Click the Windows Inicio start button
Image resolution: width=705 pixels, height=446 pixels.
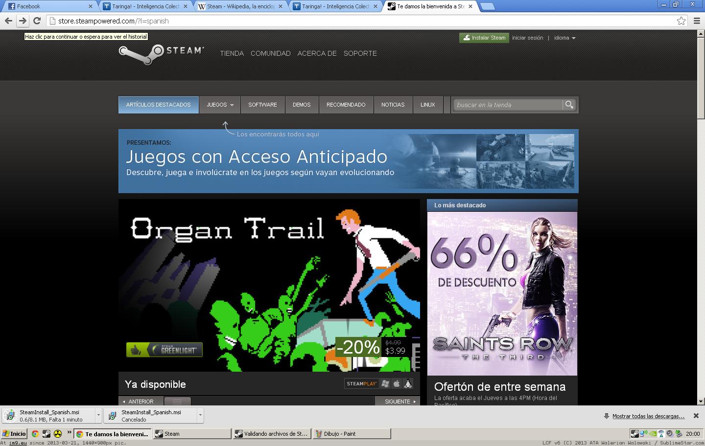point(14,434)
